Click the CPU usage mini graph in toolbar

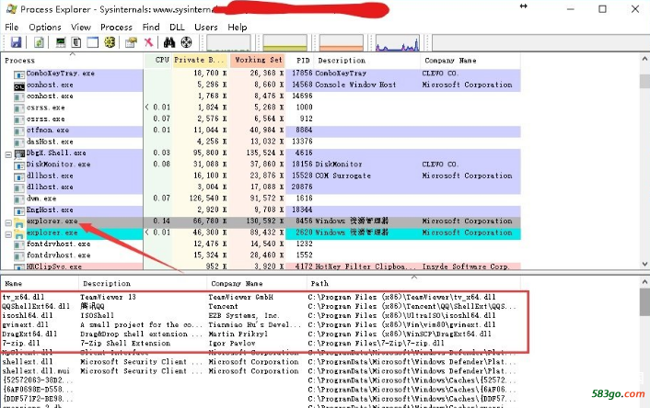pyautogui.click(x=229, y=42)
